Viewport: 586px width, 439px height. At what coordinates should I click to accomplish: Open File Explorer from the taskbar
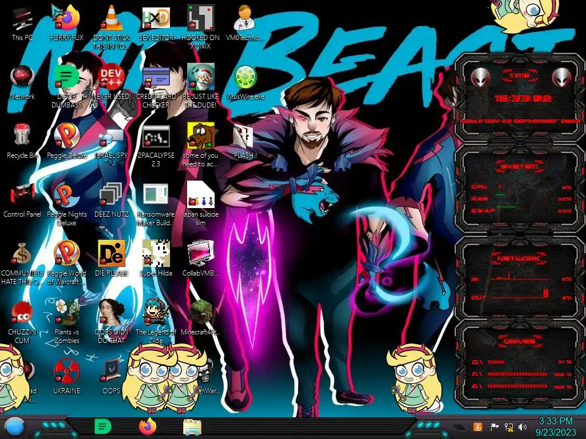pos(192,428)
